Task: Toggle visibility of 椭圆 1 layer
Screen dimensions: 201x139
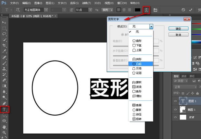Action: coord(175,110)
